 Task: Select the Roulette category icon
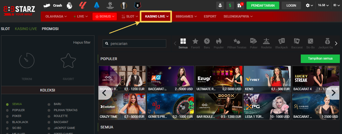(x=266, y=41)
